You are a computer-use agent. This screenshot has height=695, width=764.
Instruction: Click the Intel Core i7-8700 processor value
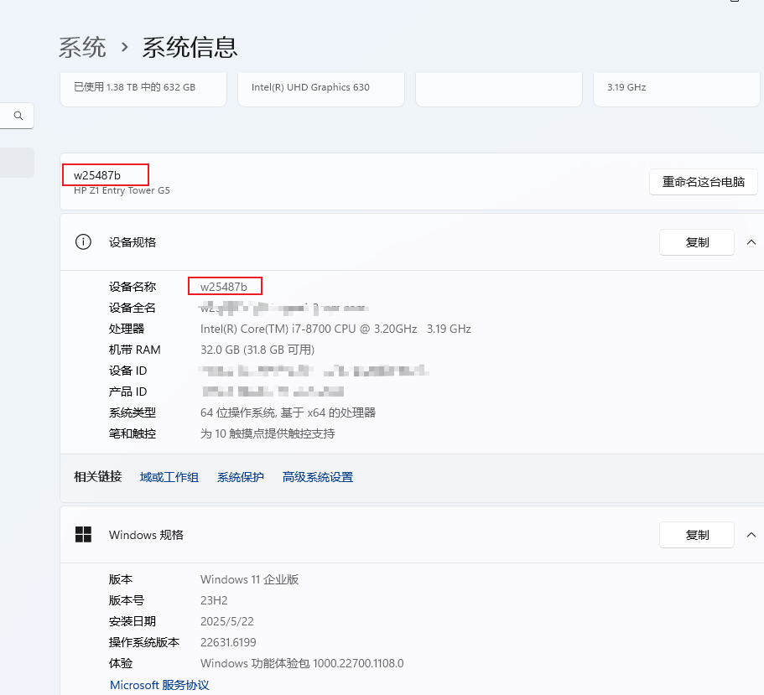(335, 329)
